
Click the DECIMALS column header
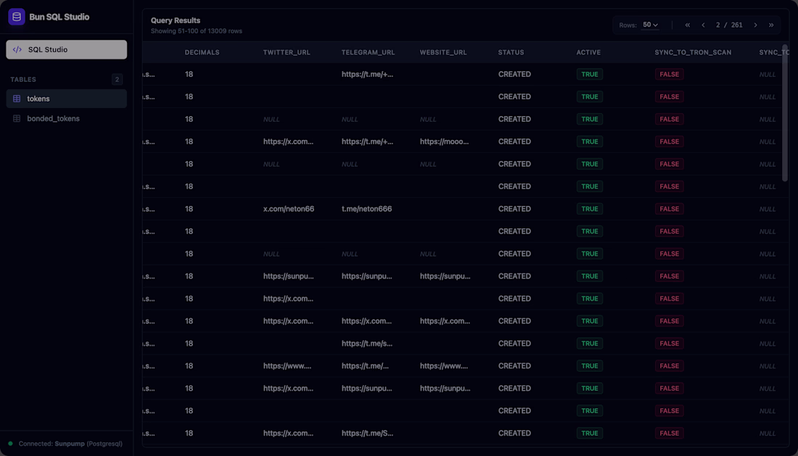pos(202,52)
